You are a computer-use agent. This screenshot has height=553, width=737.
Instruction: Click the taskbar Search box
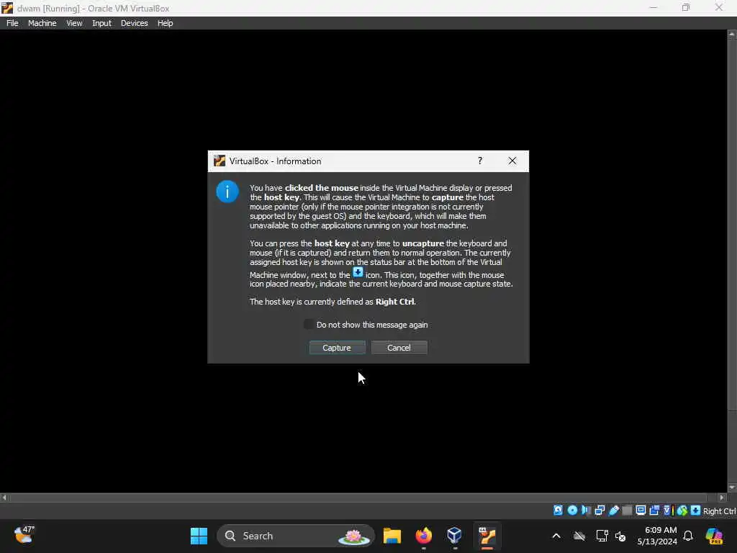point(296,536)
